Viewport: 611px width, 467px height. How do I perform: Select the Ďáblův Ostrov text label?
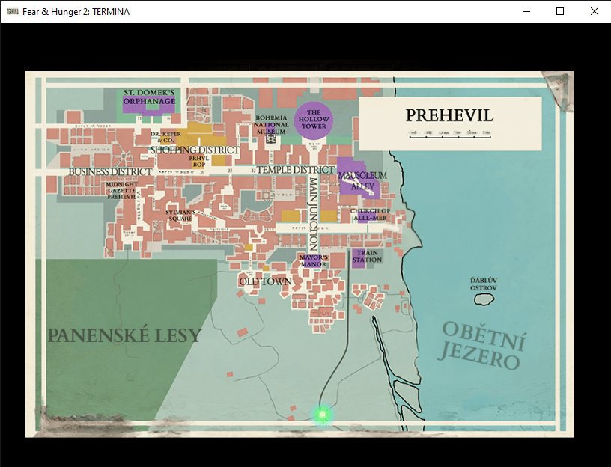coord(484,284)
